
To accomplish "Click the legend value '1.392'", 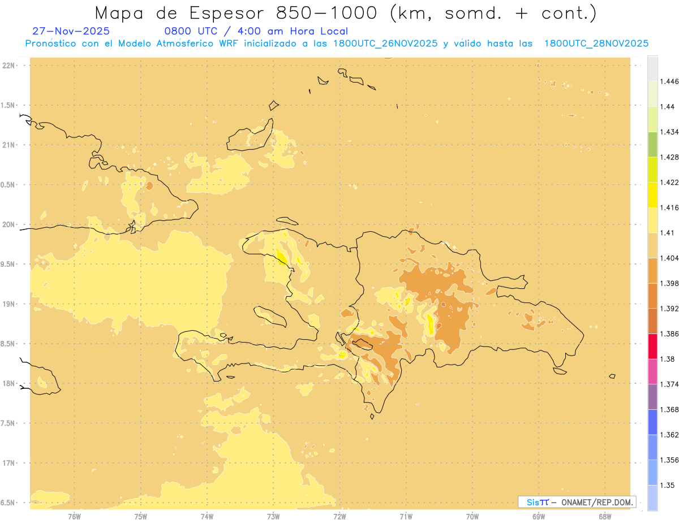I will click(x=669, y=309).
